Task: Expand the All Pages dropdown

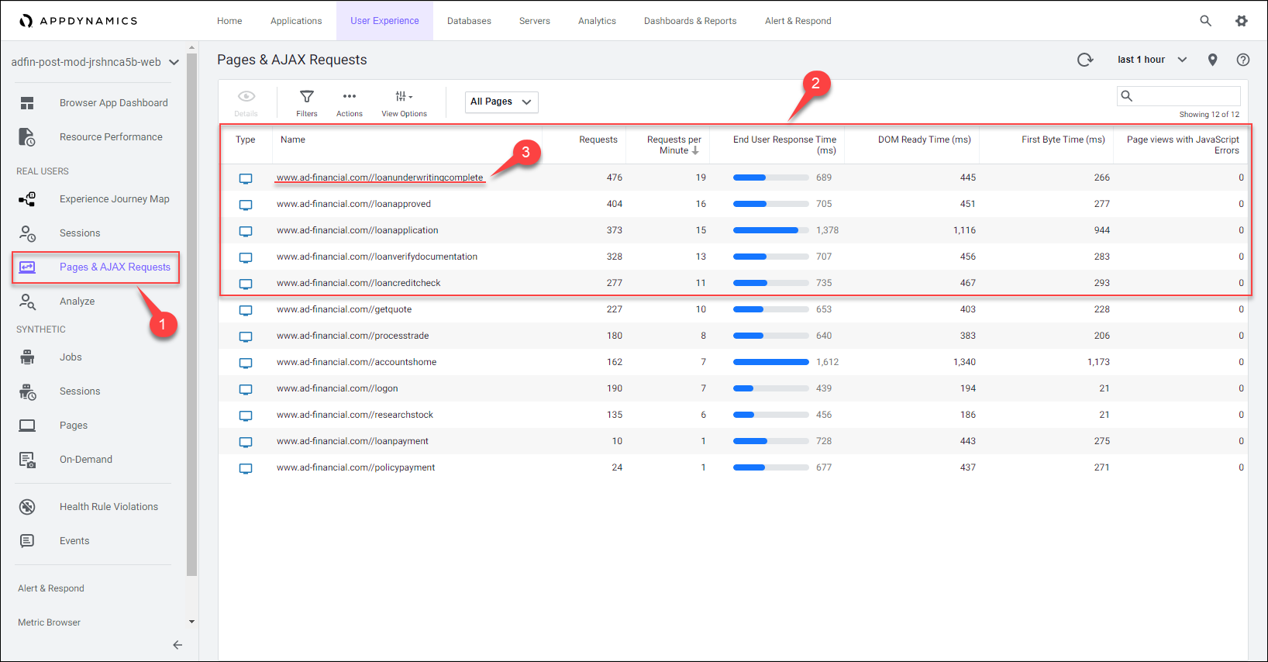Action: pos(501,102)
